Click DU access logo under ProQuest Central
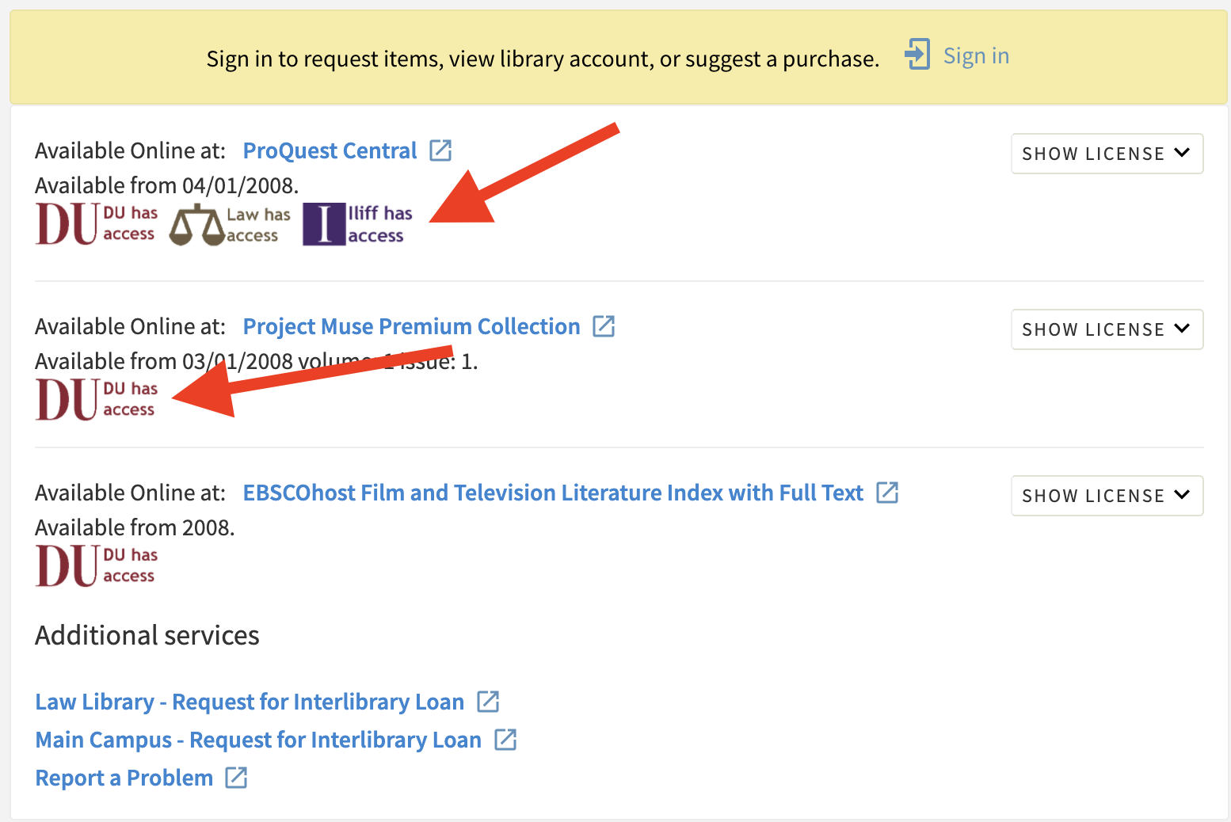Screen dimensions: 1231x822 (96, 225)
